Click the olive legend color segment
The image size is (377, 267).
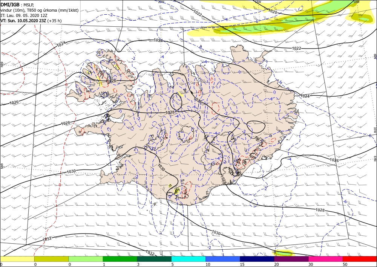point(51,259)
